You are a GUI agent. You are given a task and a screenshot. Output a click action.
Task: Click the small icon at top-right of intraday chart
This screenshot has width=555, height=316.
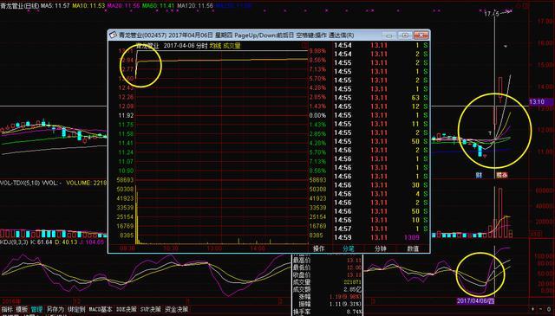pos(304,45)
